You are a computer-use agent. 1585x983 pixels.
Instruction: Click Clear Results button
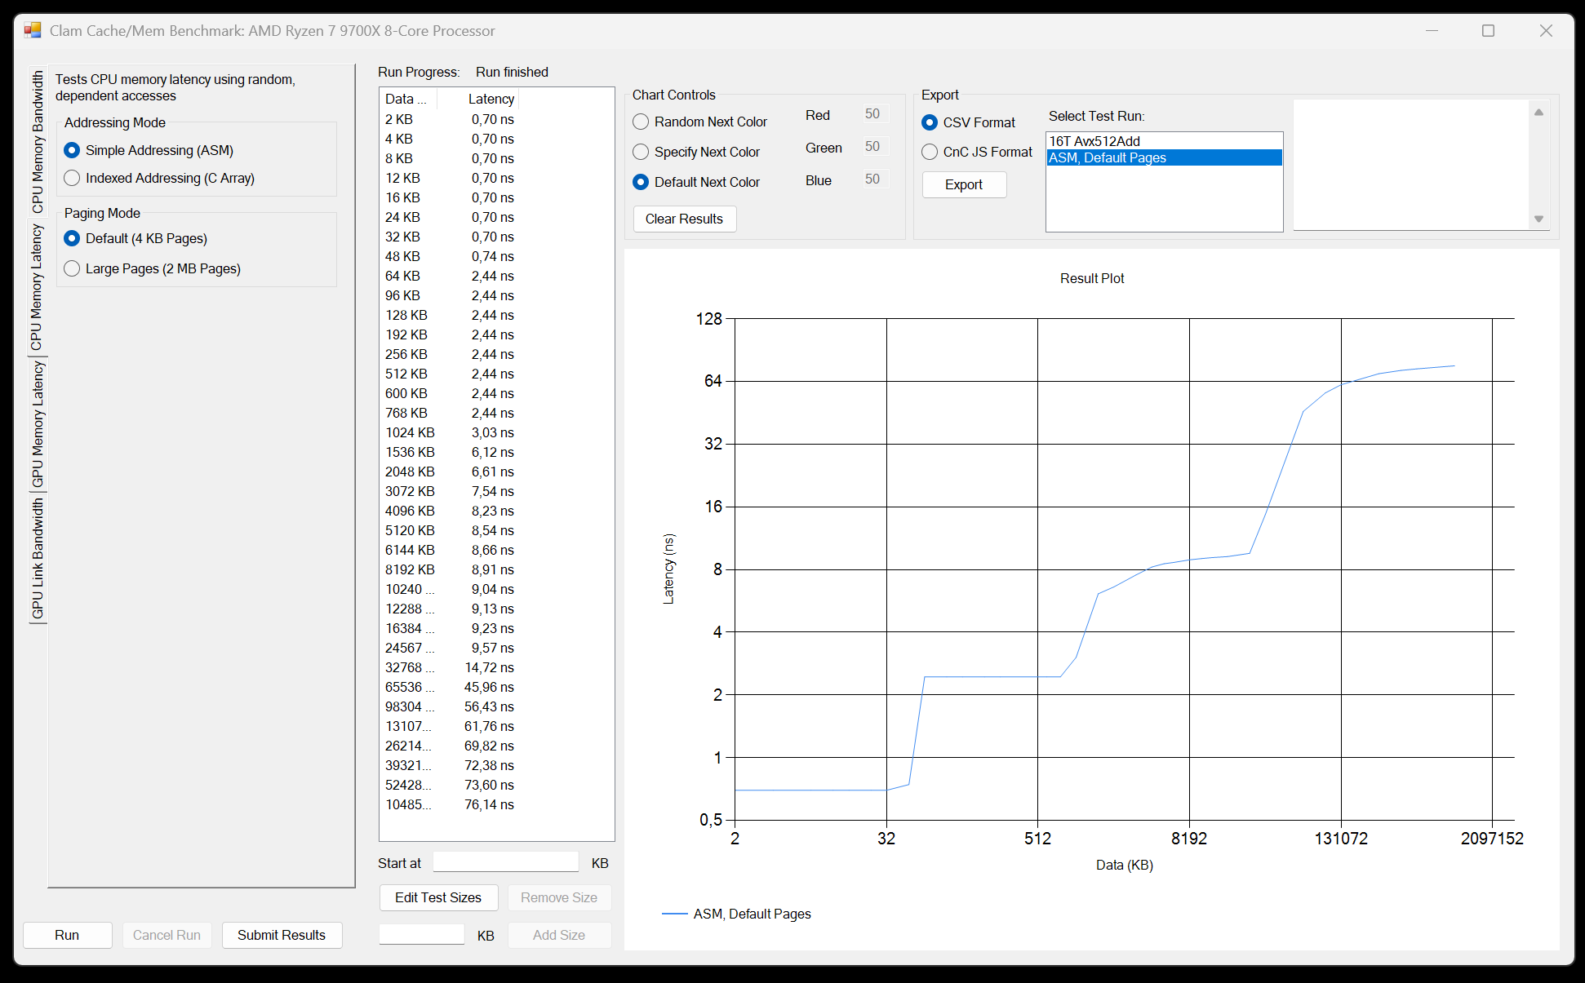(x=684, y=219)
